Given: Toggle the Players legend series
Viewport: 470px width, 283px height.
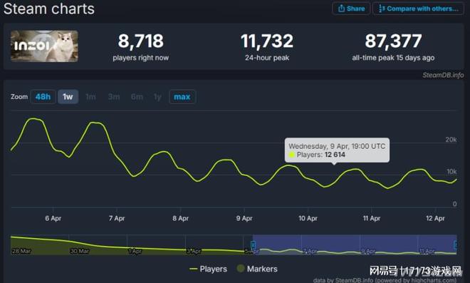Looking at the screenshot, I should pyautogui.click(x=209, y=269).
